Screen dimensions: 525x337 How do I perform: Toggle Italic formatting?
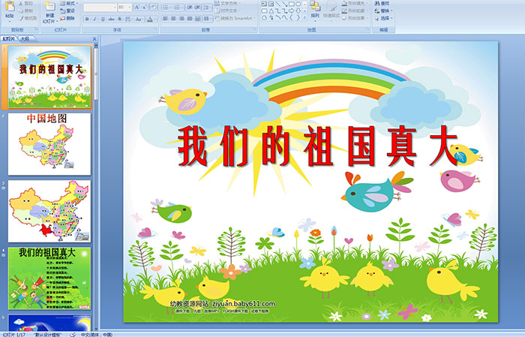point(95,19)
